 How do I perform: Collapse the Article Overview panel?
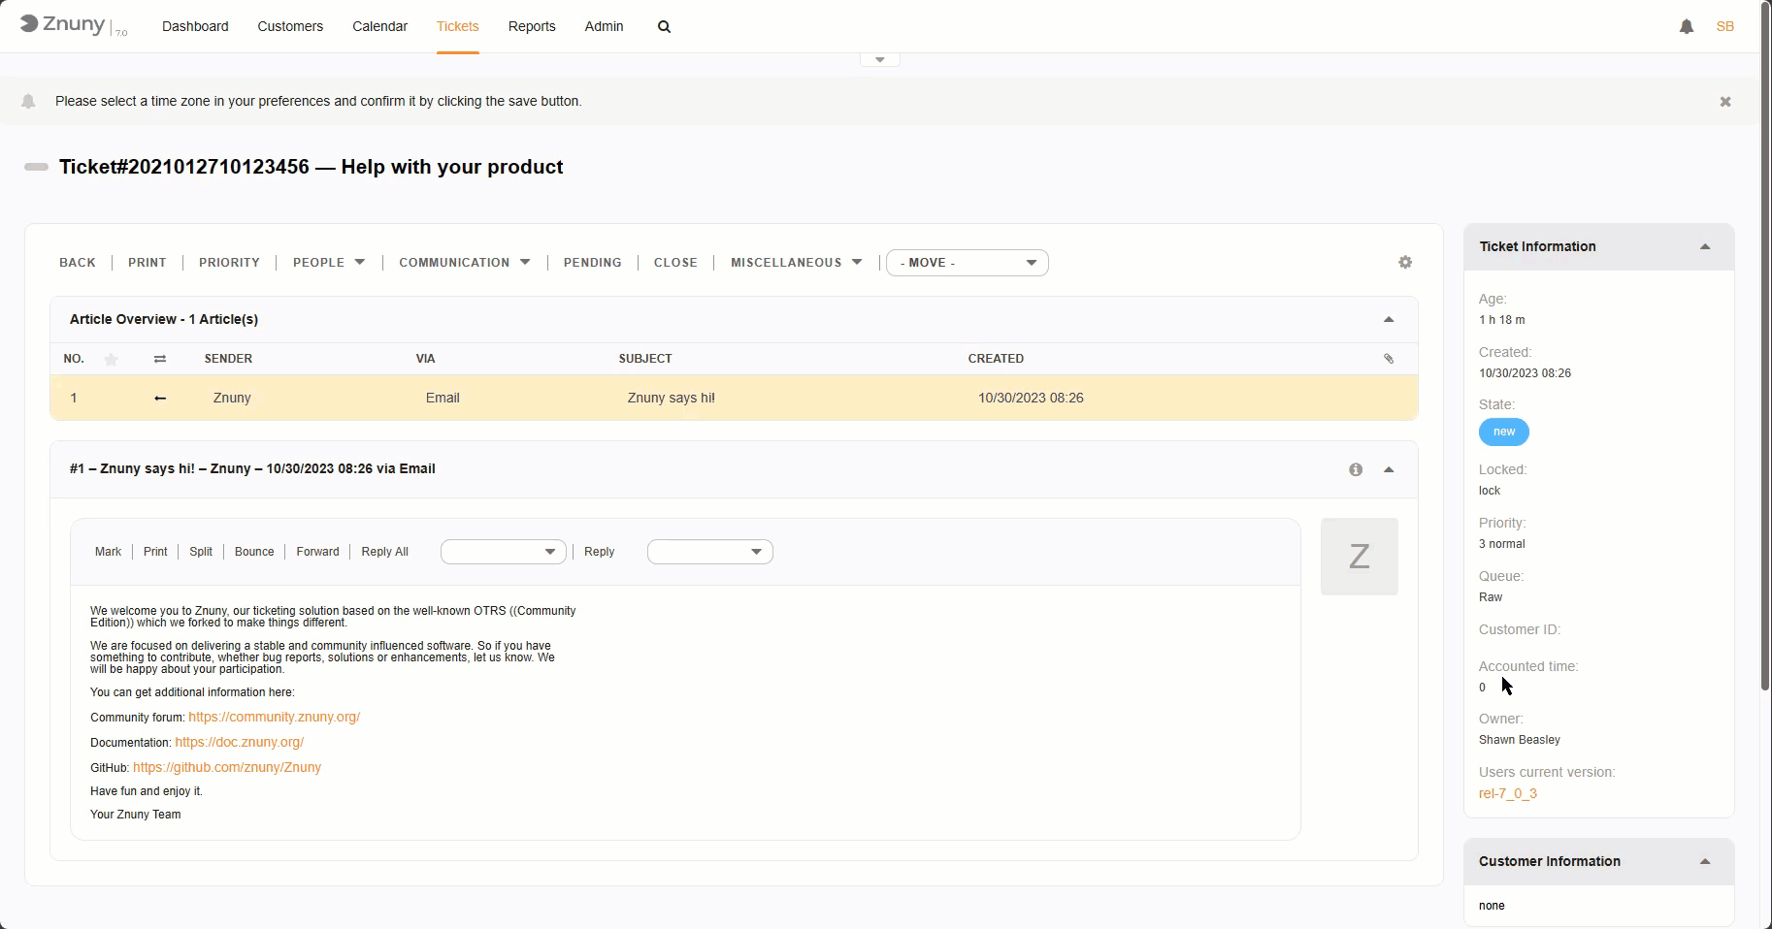[1388, 320]
